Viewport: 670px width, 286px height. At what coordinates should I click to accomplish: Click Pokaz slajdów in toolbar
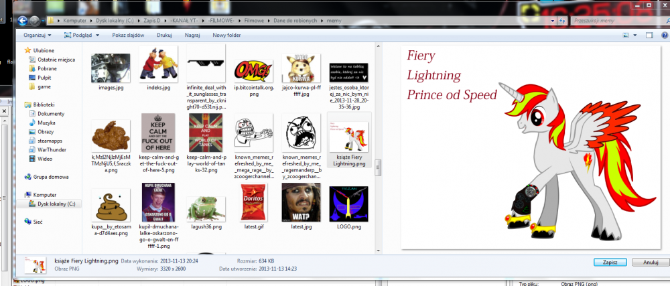tap(127, 35)
